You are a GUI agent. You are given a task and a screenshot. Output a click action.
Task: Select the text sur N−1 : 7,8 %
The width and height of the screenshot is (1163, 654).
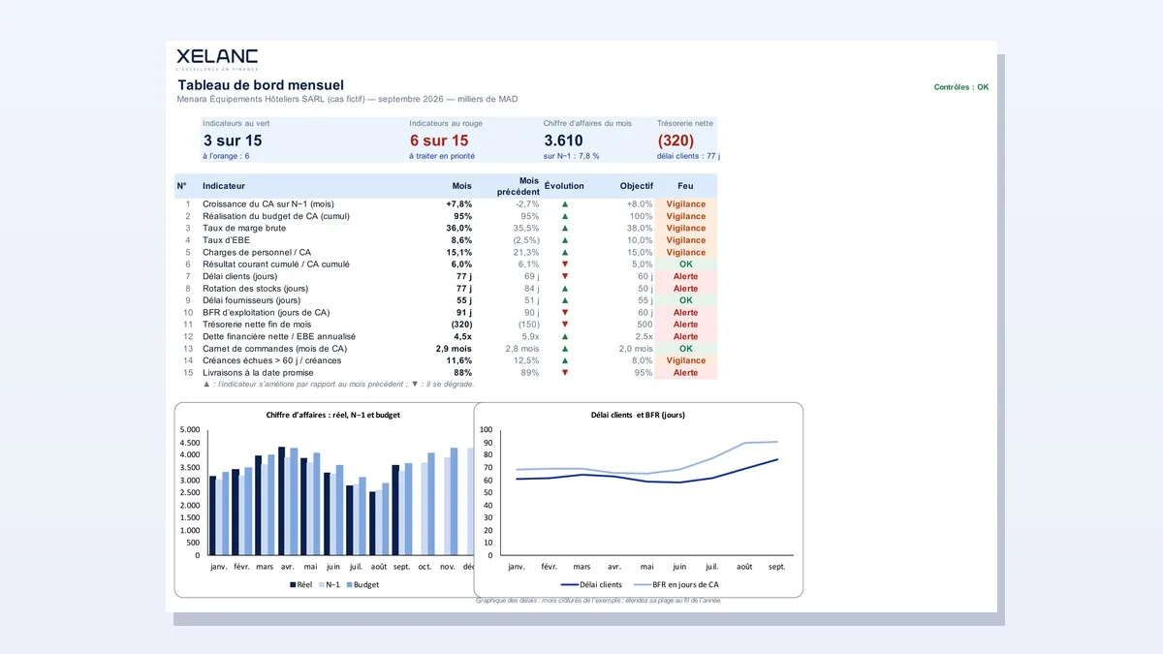(571, 156)
